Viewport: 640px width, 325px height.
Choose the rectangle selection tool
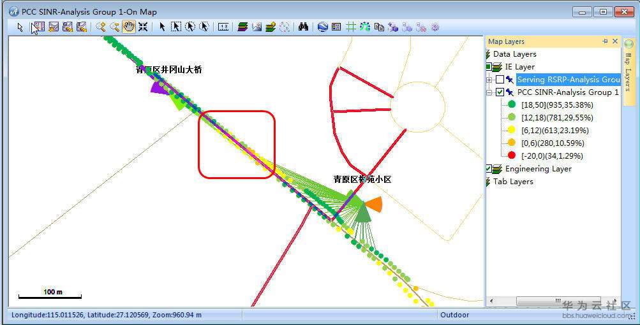coord(176,27)
